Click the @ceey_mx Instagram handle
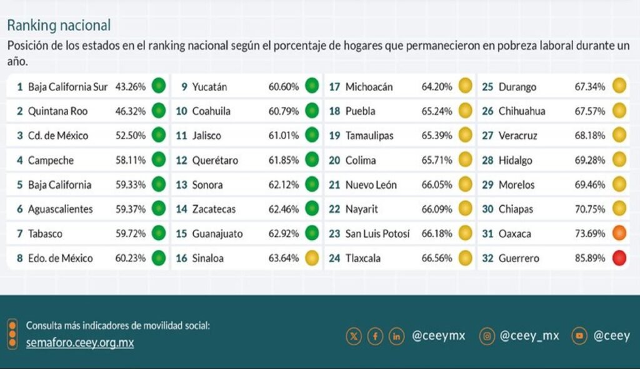Viewport: 640px width, 369px height. point(529,336)
